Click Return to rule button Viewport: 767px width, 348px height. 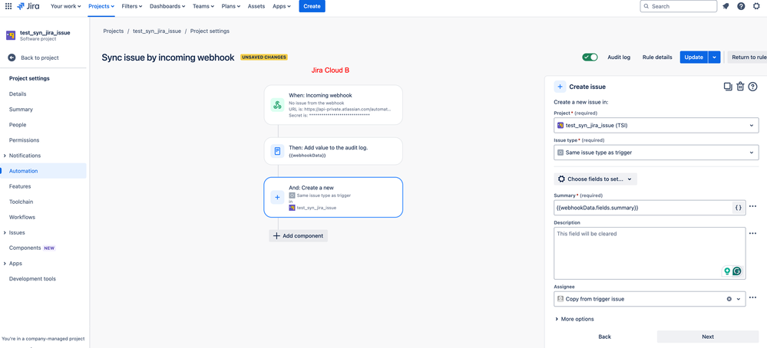[747, 57]
